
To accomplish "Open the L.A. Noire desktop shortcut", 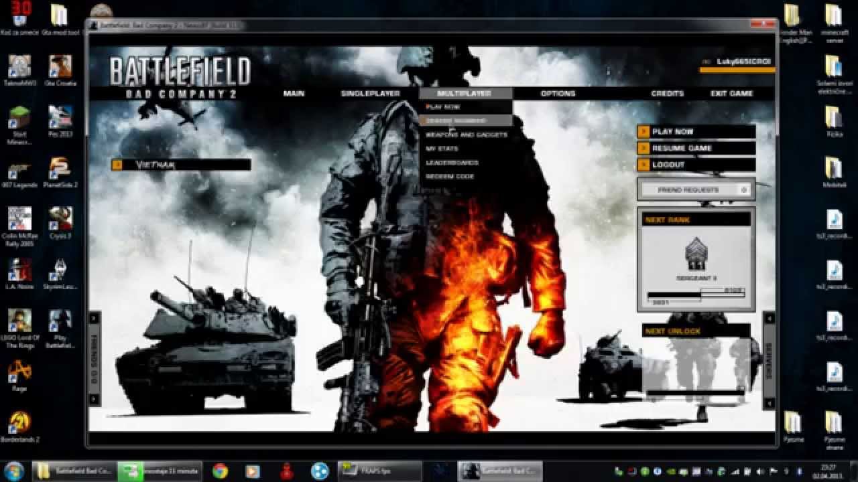I will (x=19, y=274).
